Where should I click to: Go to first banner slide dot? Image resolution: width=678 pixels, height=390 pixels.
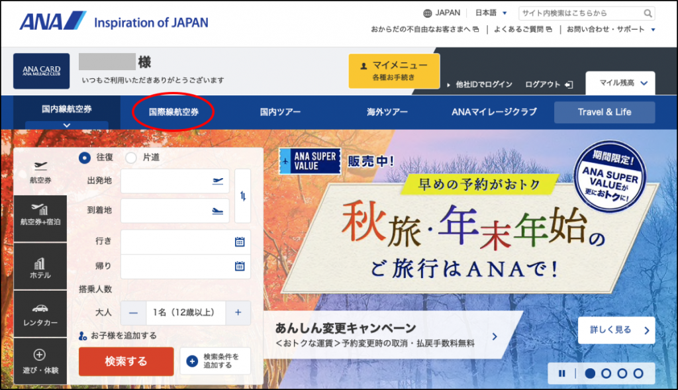(x=590, y=373)
